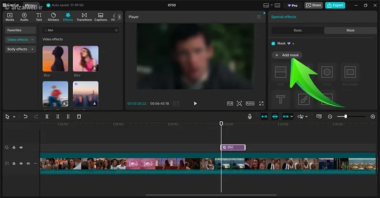Open the selection tool dropdown arrow
This screenshot has height=198, width=380.
click(14, 117)
